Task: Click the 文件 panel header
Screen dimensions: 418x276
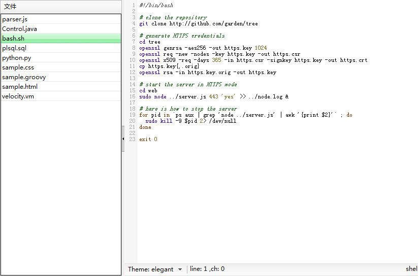Action: (x=10, y=7)
